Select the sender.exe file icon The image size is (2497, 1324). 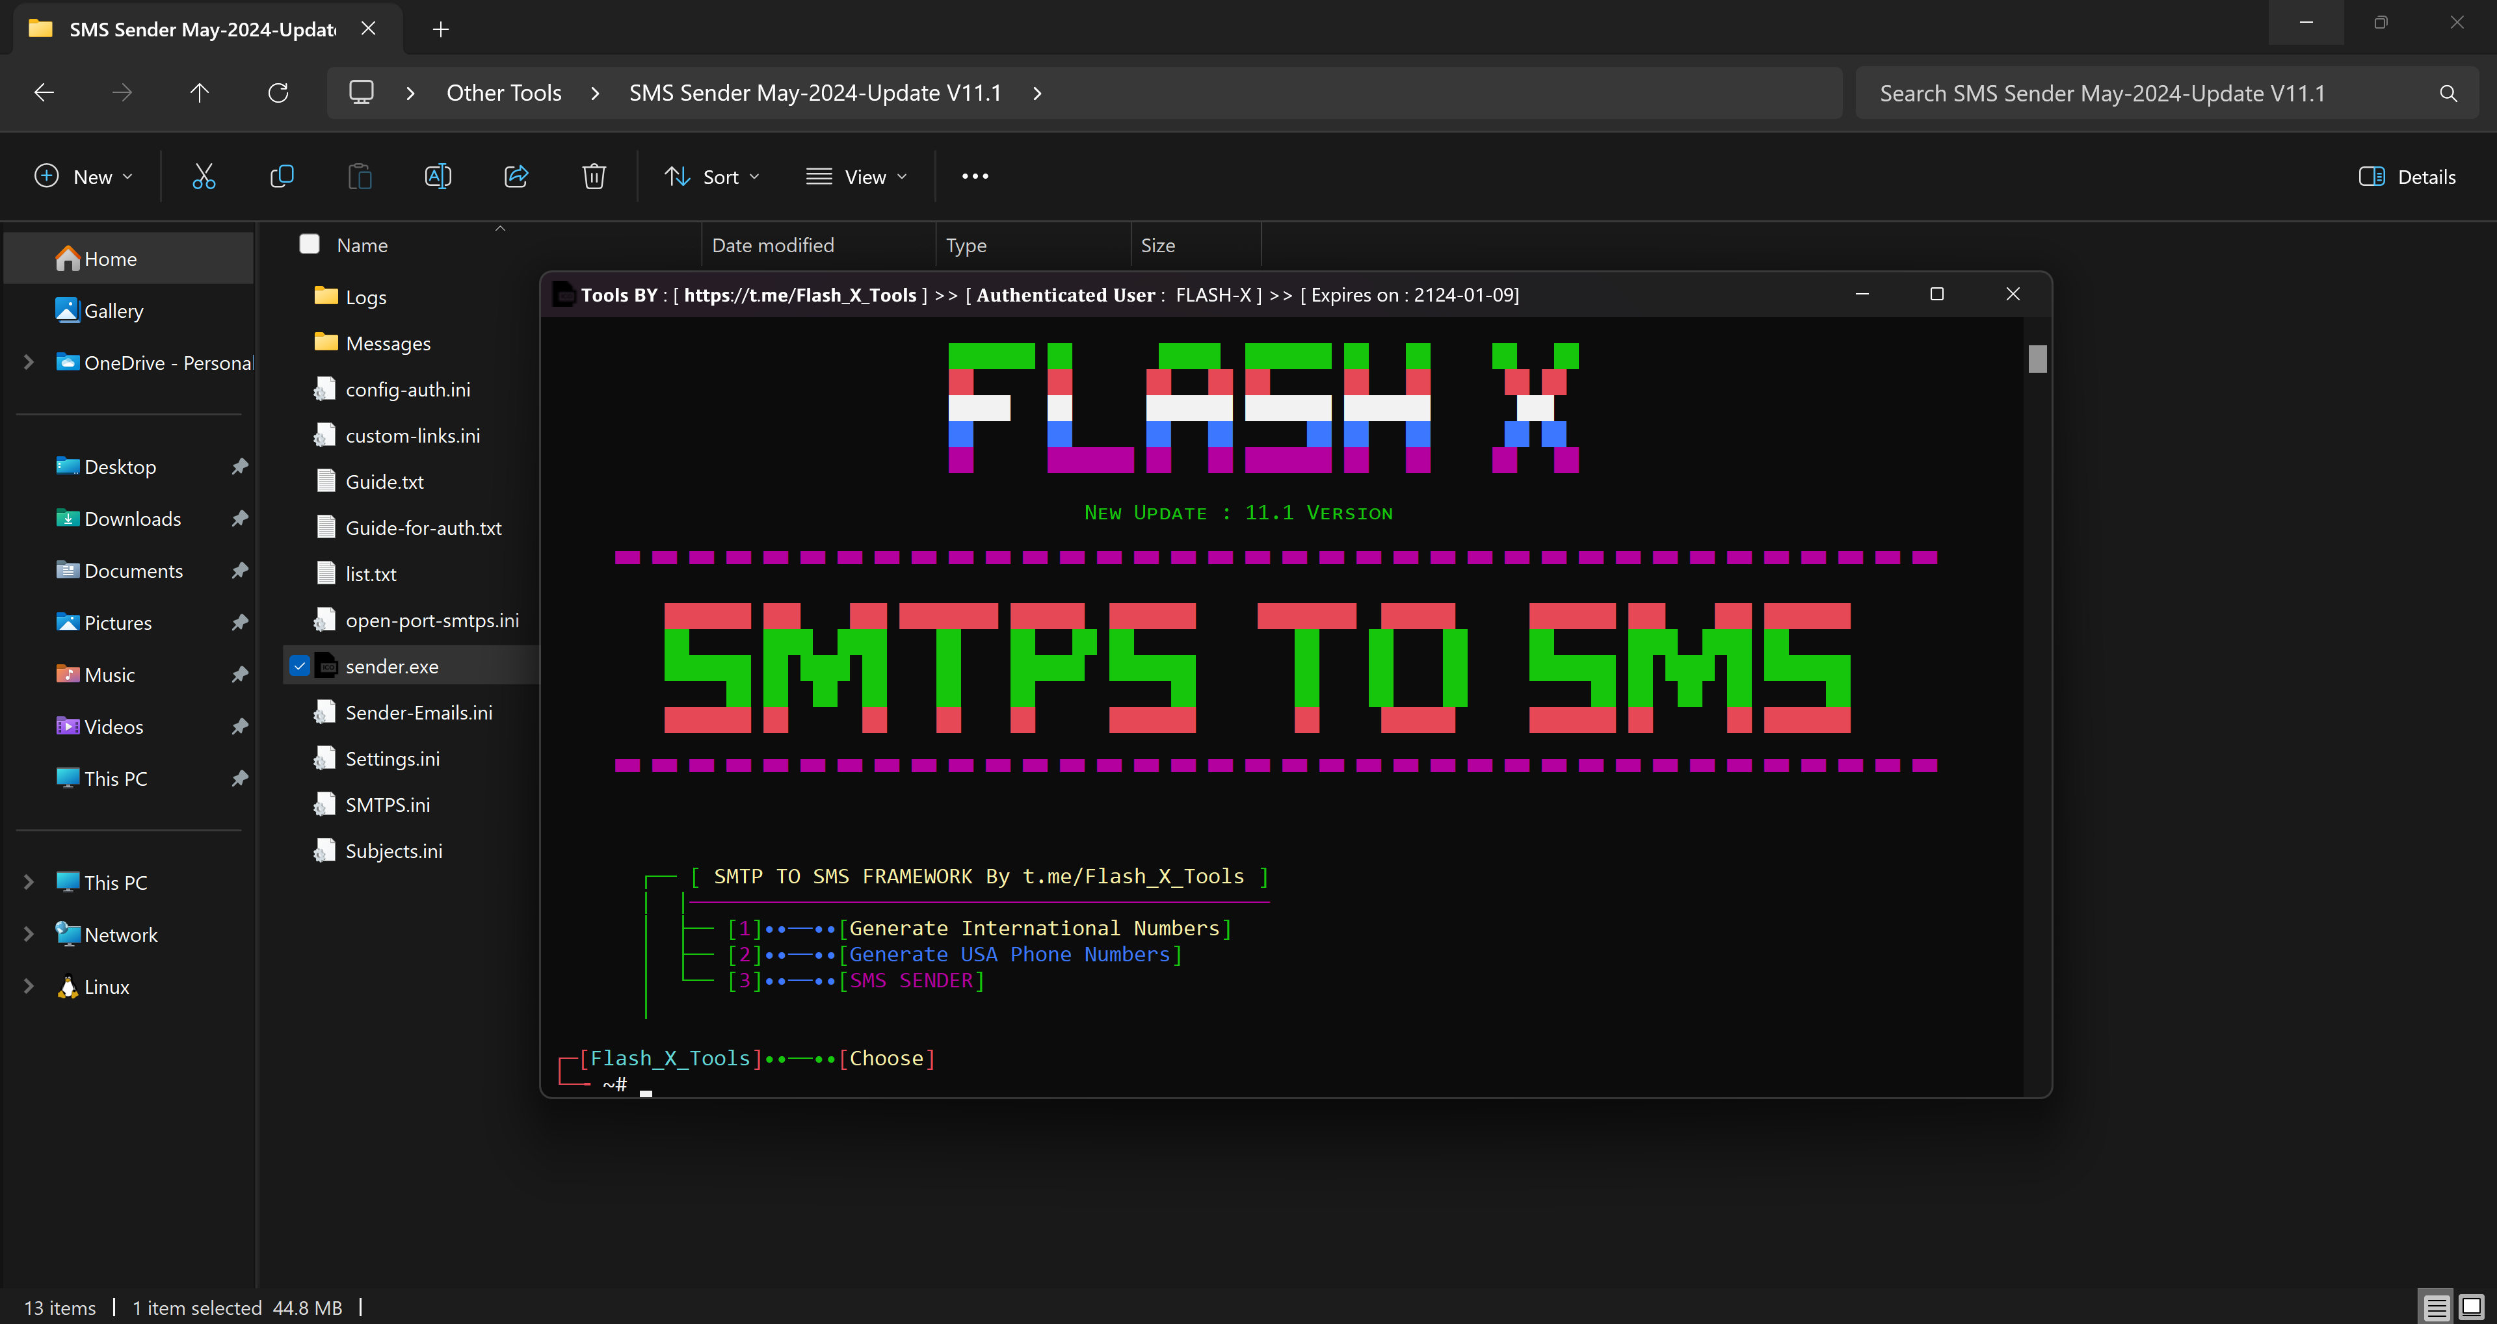326,666
